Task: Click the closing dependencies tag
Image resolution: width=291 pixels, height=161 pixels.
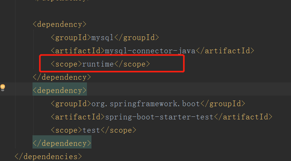Action: 48,156
